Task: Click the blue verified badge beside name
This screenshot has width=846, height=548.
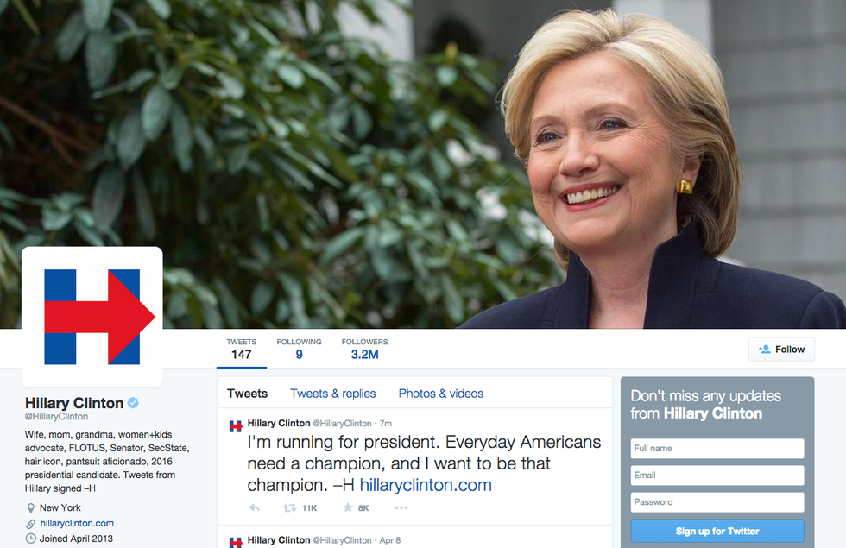Action: pos(133,402)
